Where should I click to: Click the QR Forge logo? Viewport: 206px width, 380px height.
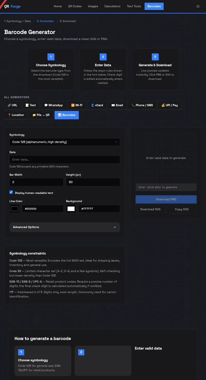[x=12, y=6]
